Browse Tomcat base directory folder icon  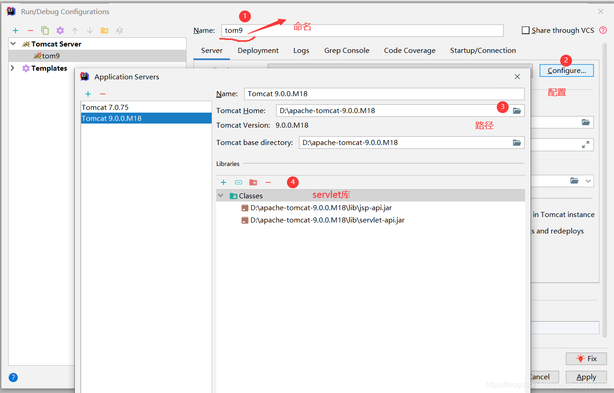[517, 143]
